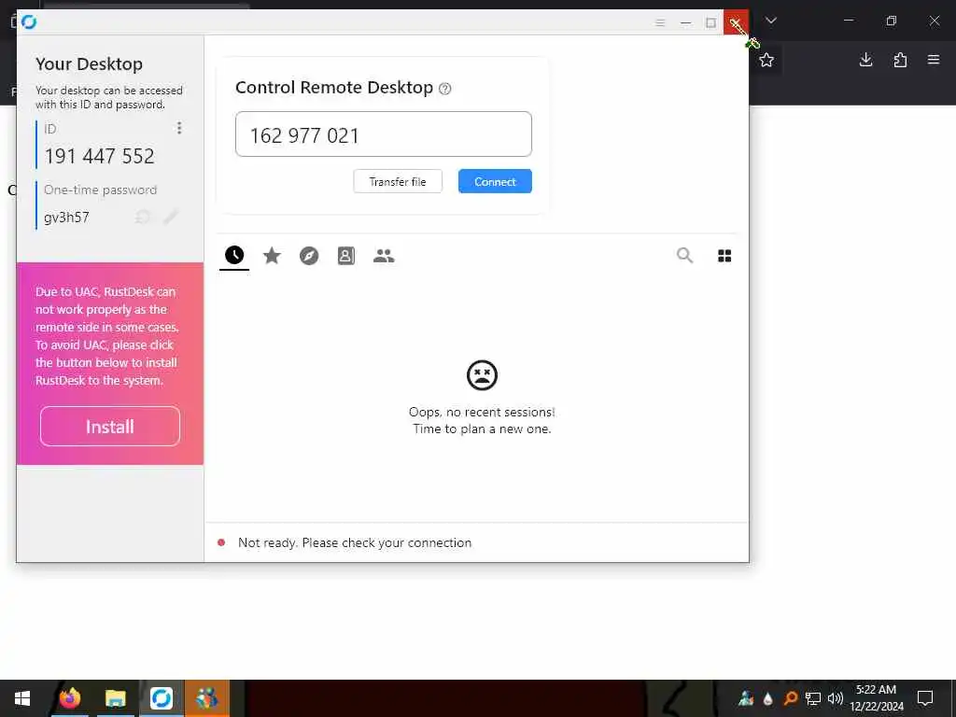Install RustDesk using the Install button
Viewport: 956px width, 717px height.
(110, 427)
